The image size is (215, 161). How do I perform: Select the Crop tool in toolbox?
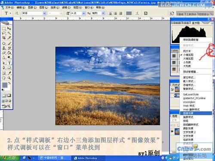pyautogui.click(x=4, y=38)
